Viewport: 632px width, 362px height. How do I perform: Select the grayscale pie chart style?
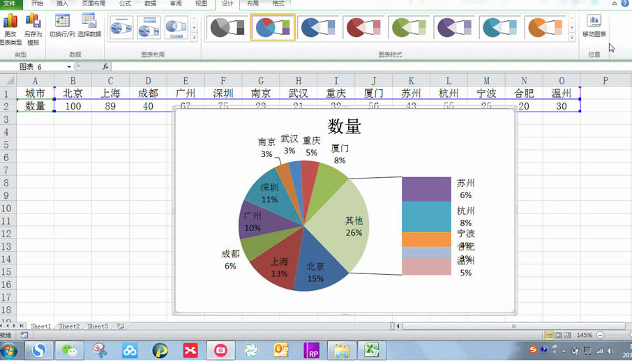227,27
